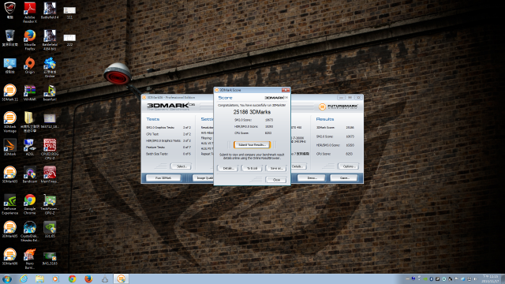Screen dimensions: 505x284
Task: Open 3DMark06 desktop shortcut
Action: click(x=10, y=257)
